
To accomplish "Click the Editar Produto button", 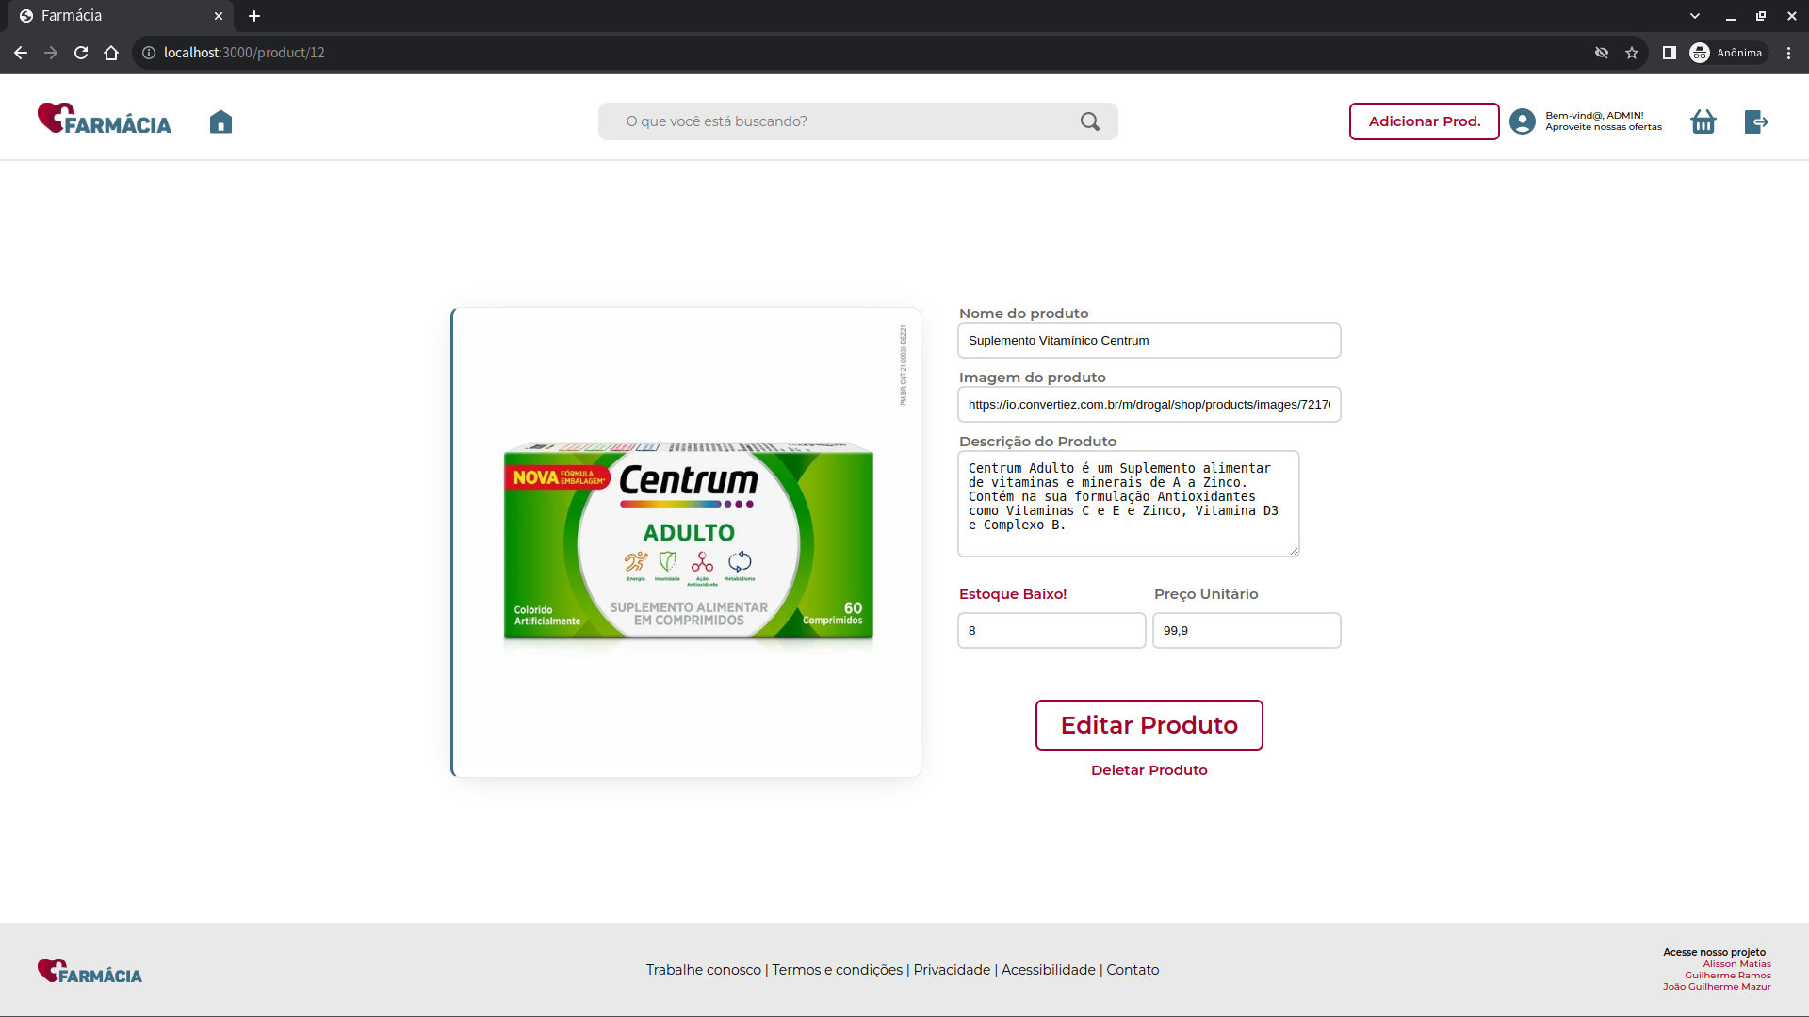I will click(x=1149, y=725).
